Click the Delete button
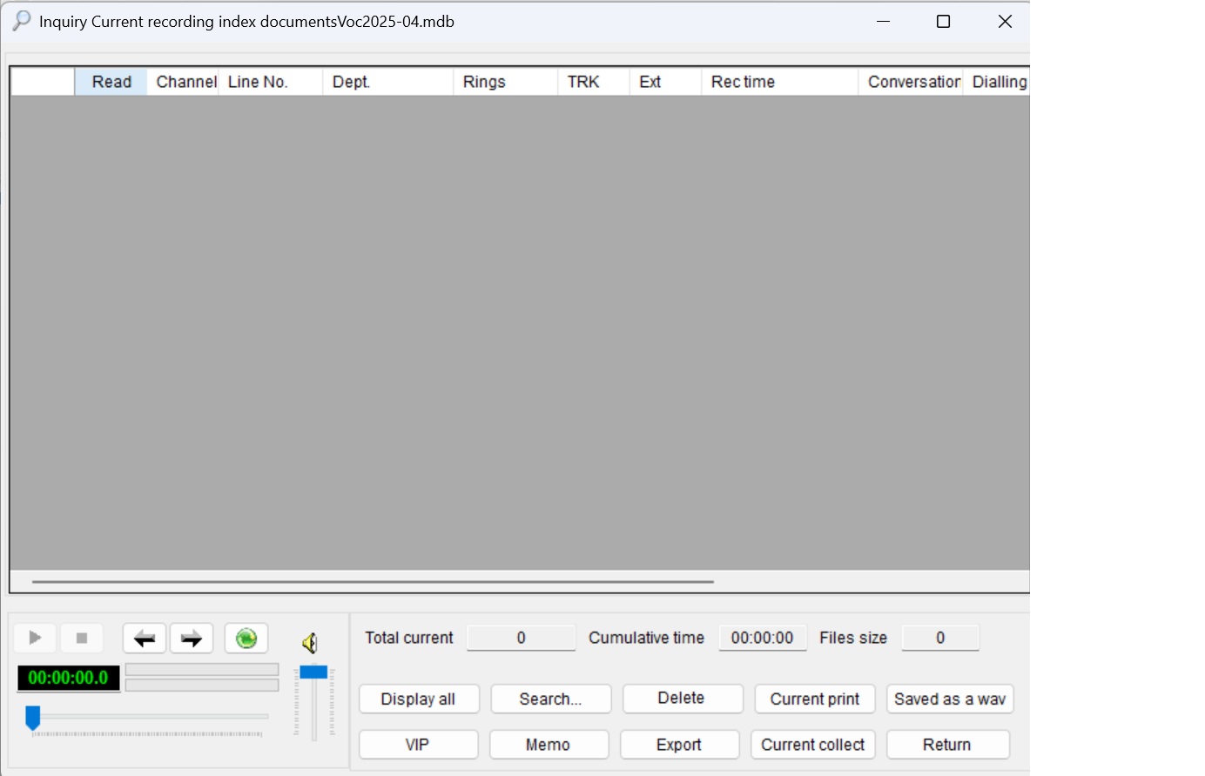Viewport: 1205px width, 776px height. coord(682,699)
